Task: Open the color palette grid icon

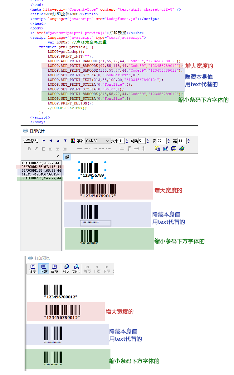Action: 73,141
